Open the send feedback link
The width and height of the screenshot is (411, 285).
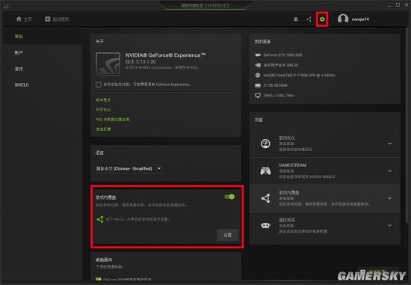(x=103, y=129)
